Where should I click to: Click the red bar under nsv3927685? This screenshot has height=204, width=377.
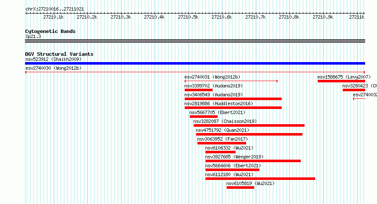point(253,161)
